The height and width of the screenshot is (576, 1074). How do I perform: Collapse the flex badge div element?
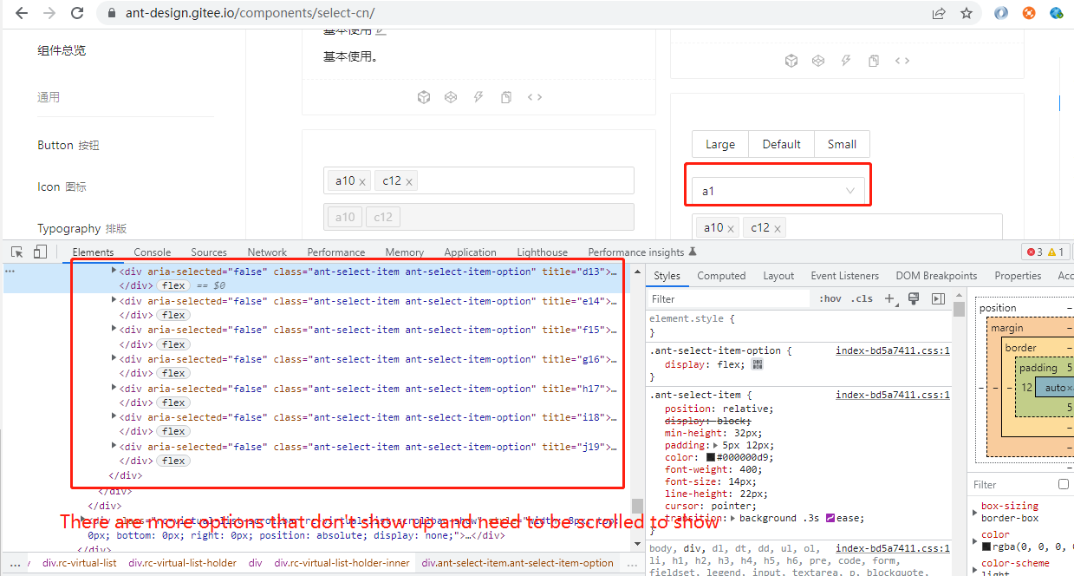click(172, 285)
